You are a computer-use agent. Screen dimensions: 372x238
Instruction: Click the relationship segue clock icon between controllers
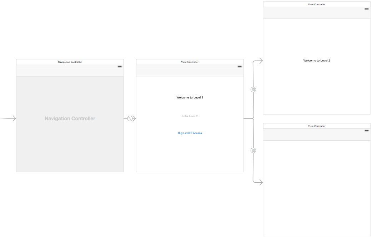tap(130, 118)
